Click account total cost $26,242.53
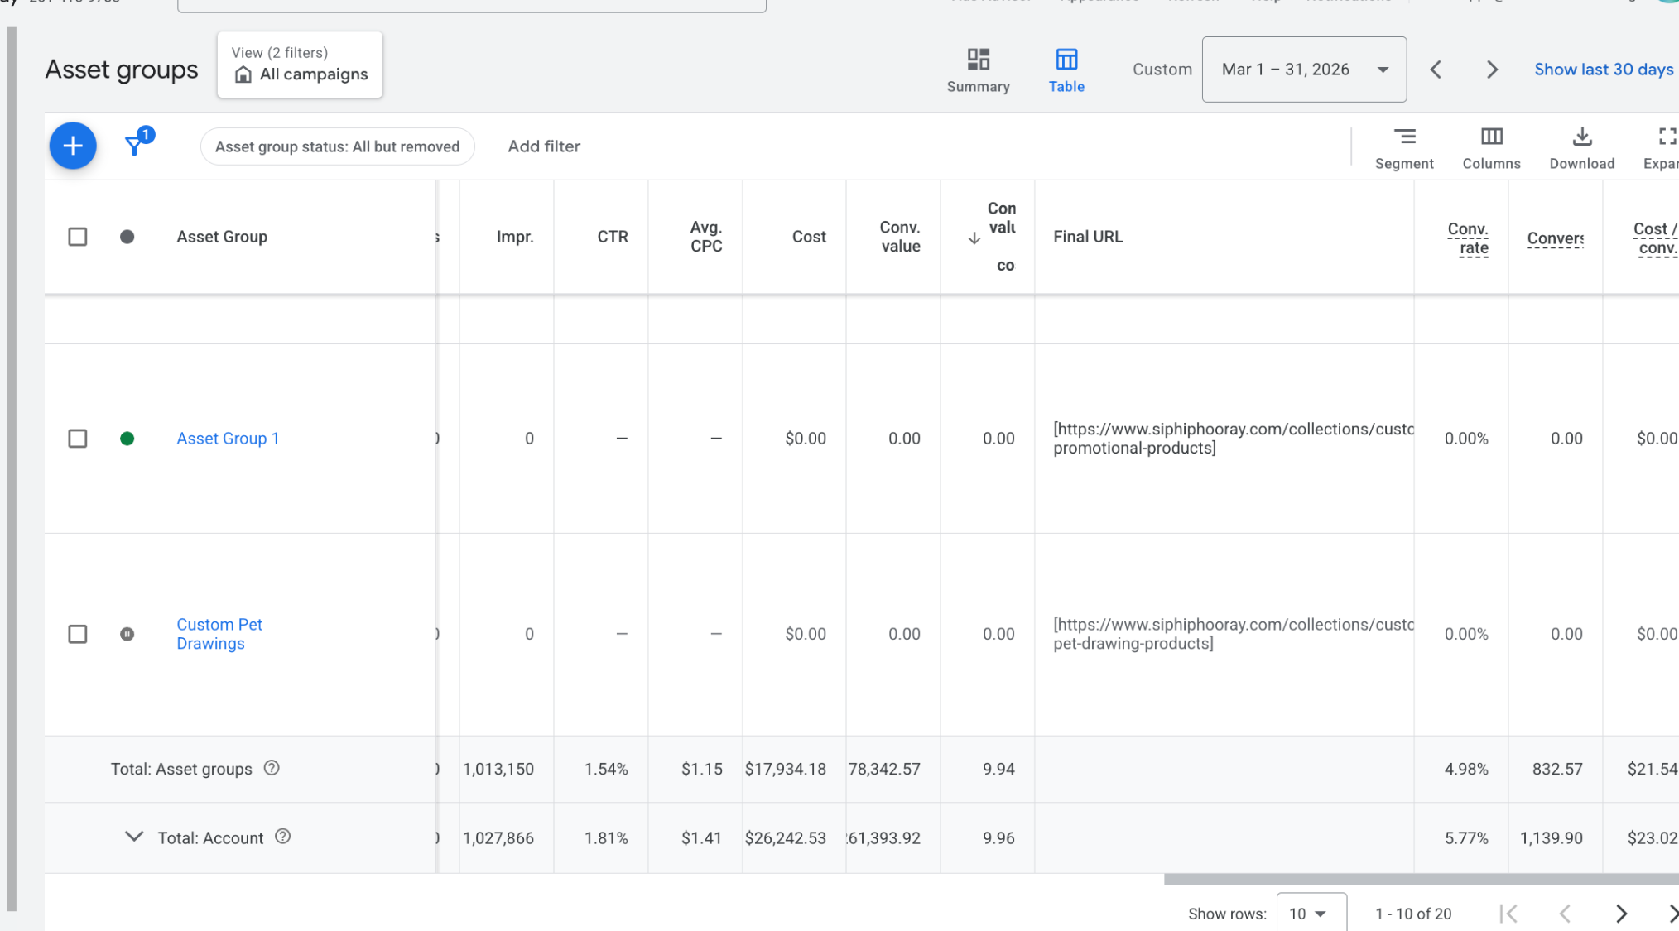The height and width of the screenshot is (931, 1679). [785, 838]
